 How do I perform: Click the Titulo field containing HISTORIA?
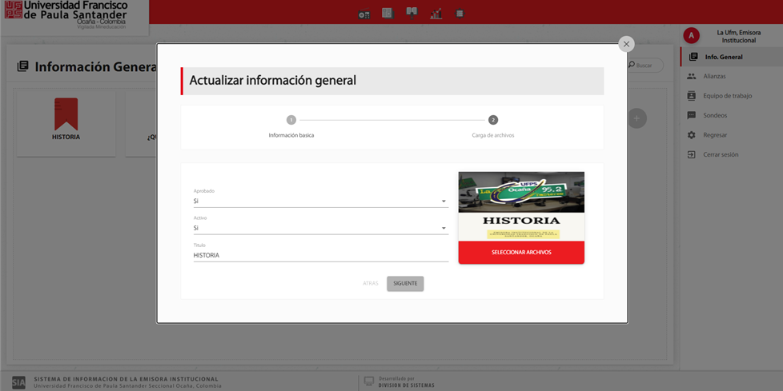[x=320, y=255]
